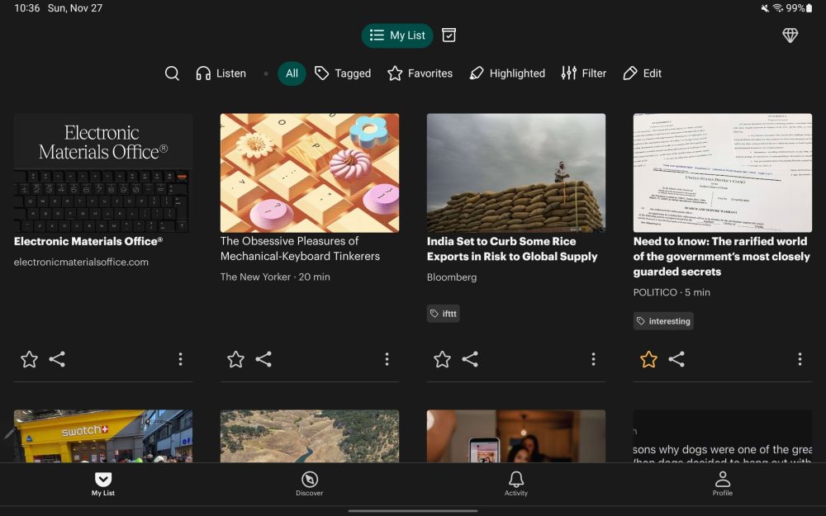Share the India rice exports article
Image resolution: width=826 pixels, height=516 pixels.
pyautogui.click(x=470, y=359)
